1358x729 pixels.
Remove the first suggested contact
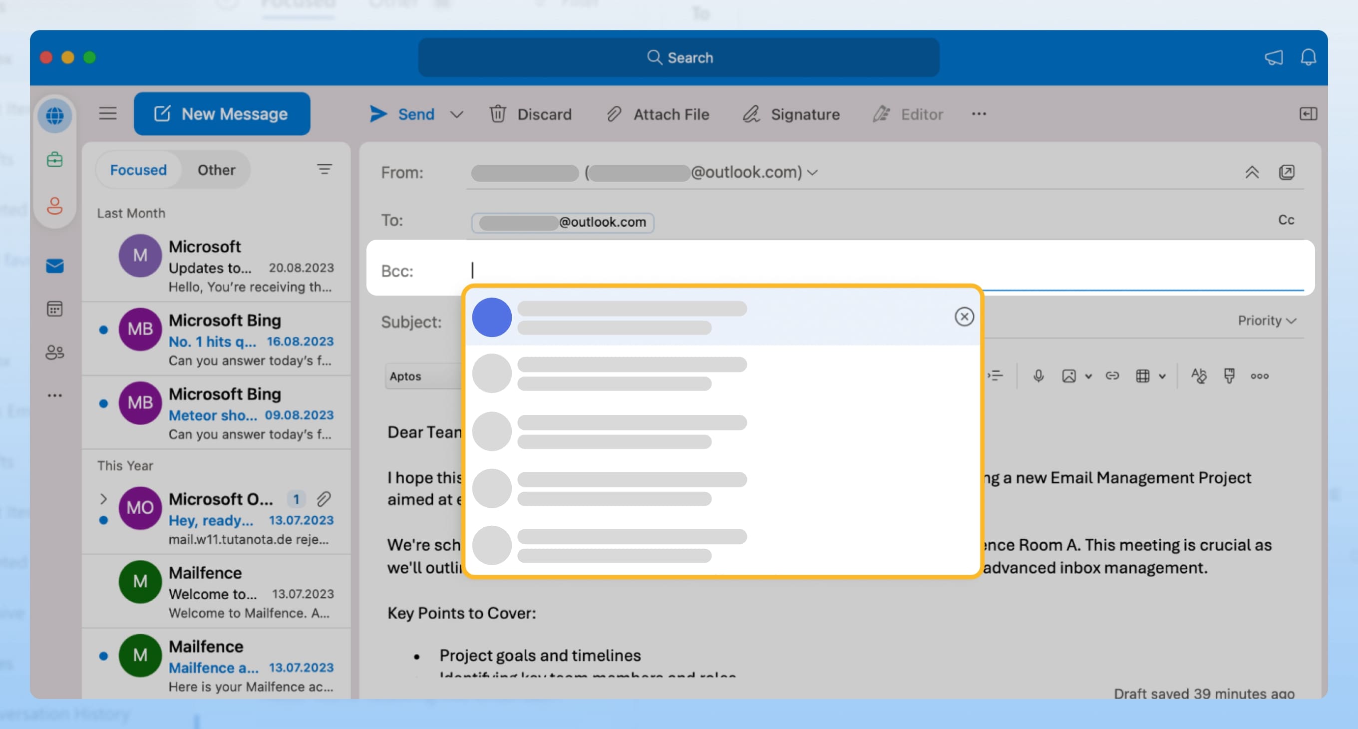[964, 317]
